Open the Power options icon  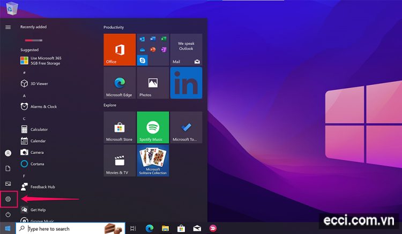(x=8, y=214)
